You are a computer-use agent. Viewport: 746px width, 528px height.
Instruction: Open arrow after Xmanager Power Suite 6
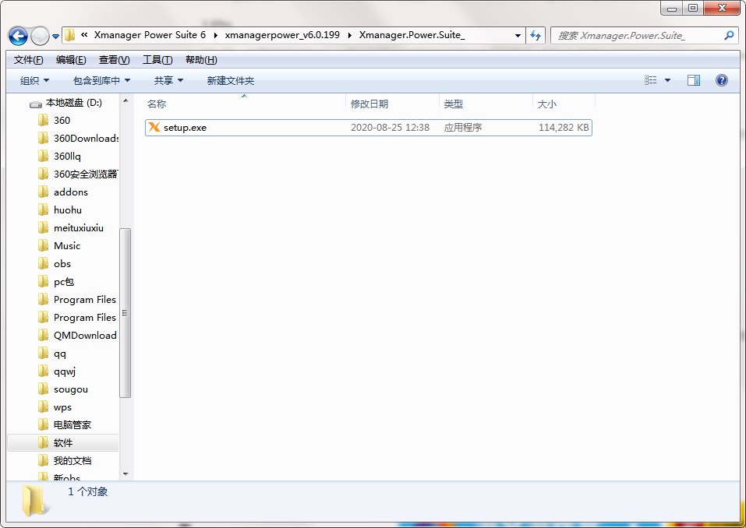pyautogui.click(x=215, y=35)
